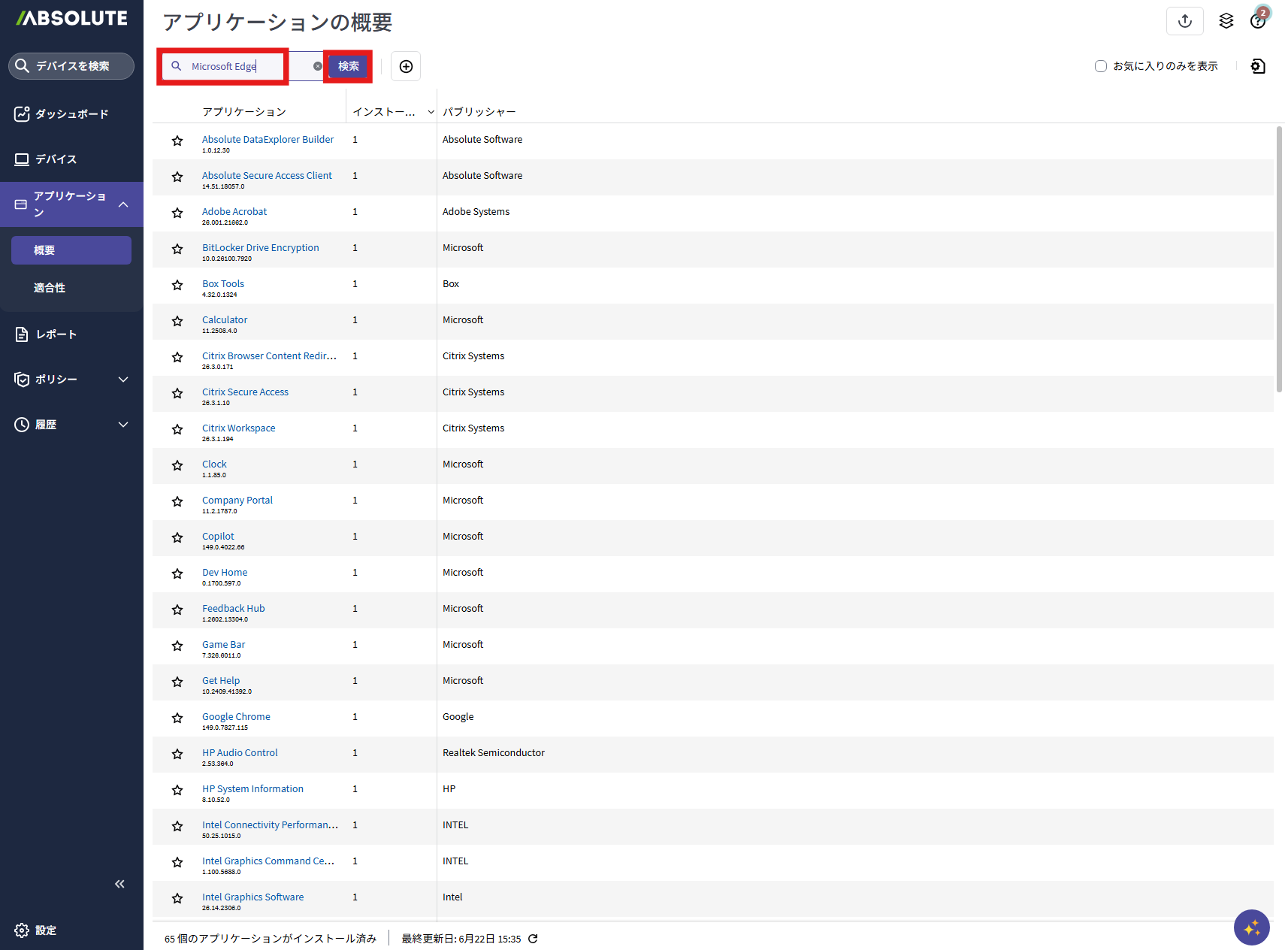Click the パブリッシャー column header
The height and width of the screenshot is (950, 1285).
(479, 112)
